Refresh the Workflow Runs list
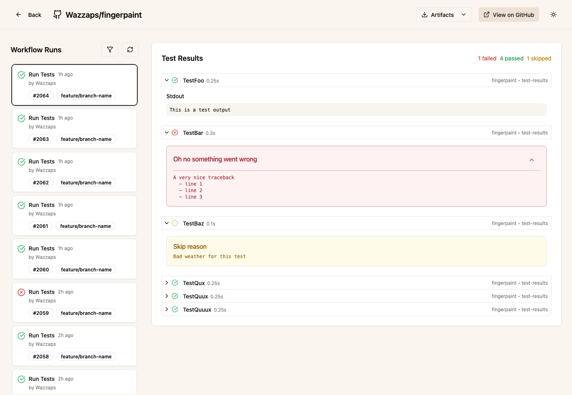Screen dimensions: 572x395 coord(130,50)
